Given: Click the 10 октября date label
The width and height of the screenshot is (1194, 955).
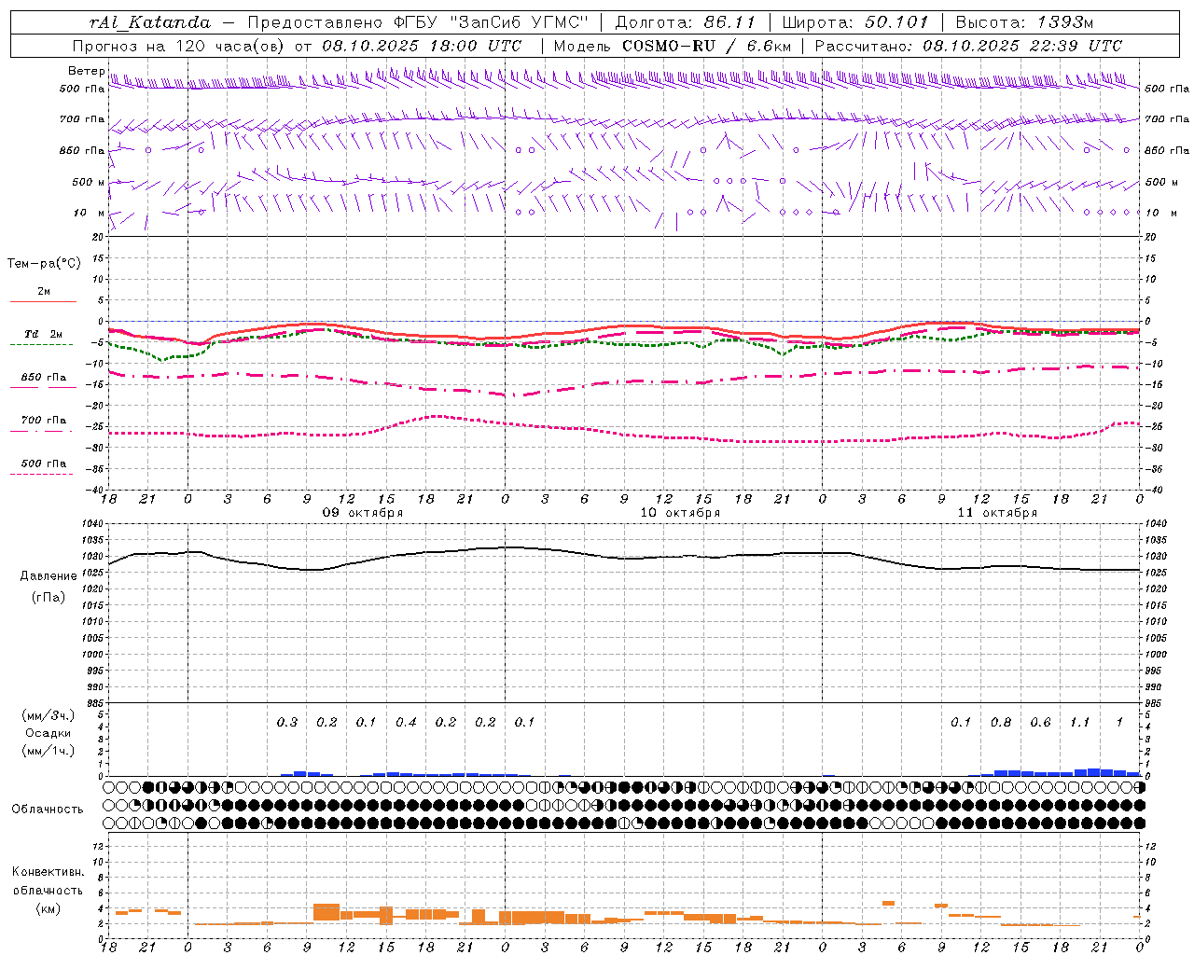Looking at the screenshot, I should [x=680, y=513].
